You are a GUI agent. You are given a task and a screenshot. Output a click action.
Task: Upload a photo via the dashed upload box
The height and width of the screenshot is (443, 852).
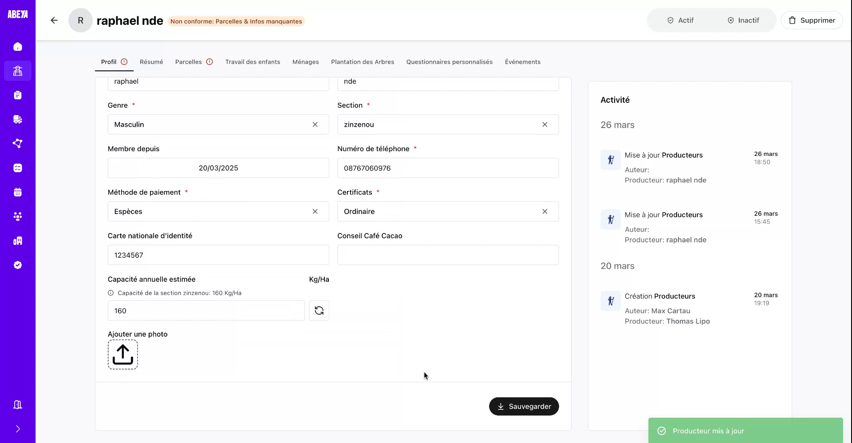[x=122, y=354]
